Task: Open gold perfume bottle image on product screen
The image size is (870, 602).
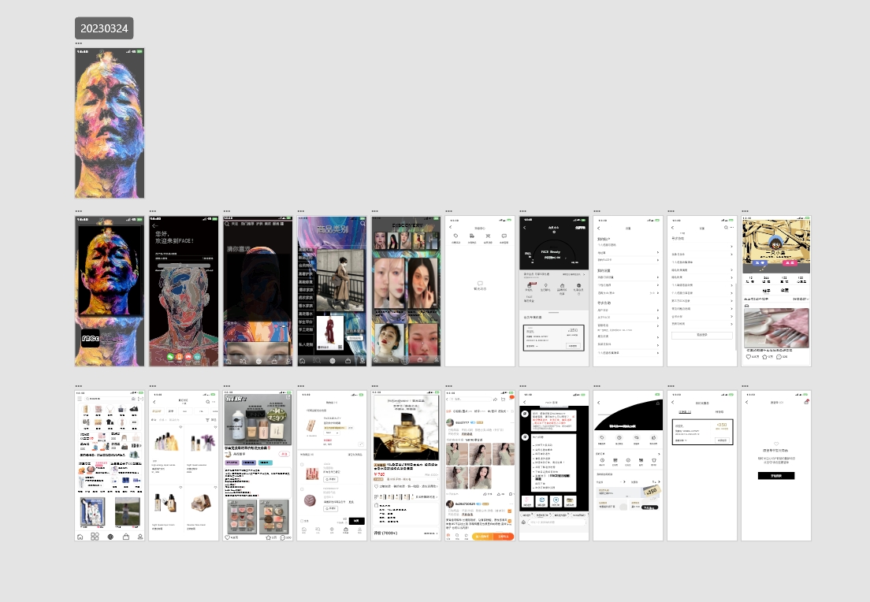Action: [x=406, y=427]
